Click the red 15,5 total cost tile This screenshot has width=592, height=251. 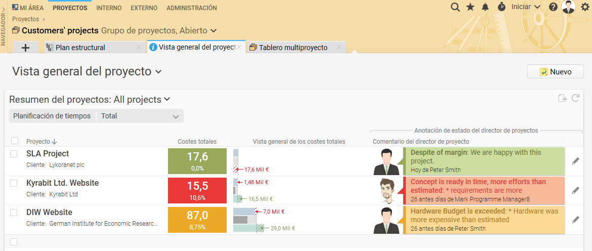(x=197, y=190)
